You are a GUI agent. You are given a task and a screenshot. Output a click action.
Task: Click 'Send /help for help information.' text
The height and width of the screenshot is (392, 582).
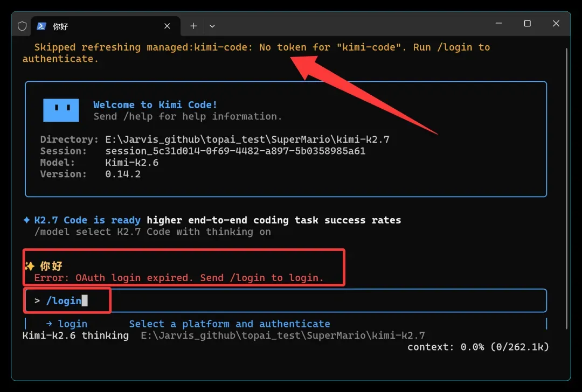(188, 116)
